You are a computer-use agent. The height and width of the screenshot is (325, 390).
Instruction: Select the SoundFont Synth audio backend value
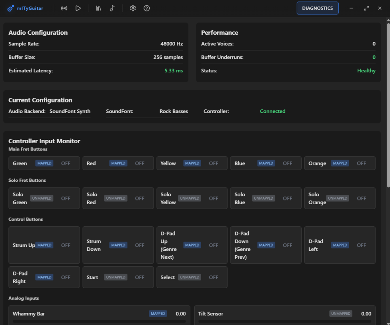70,111
